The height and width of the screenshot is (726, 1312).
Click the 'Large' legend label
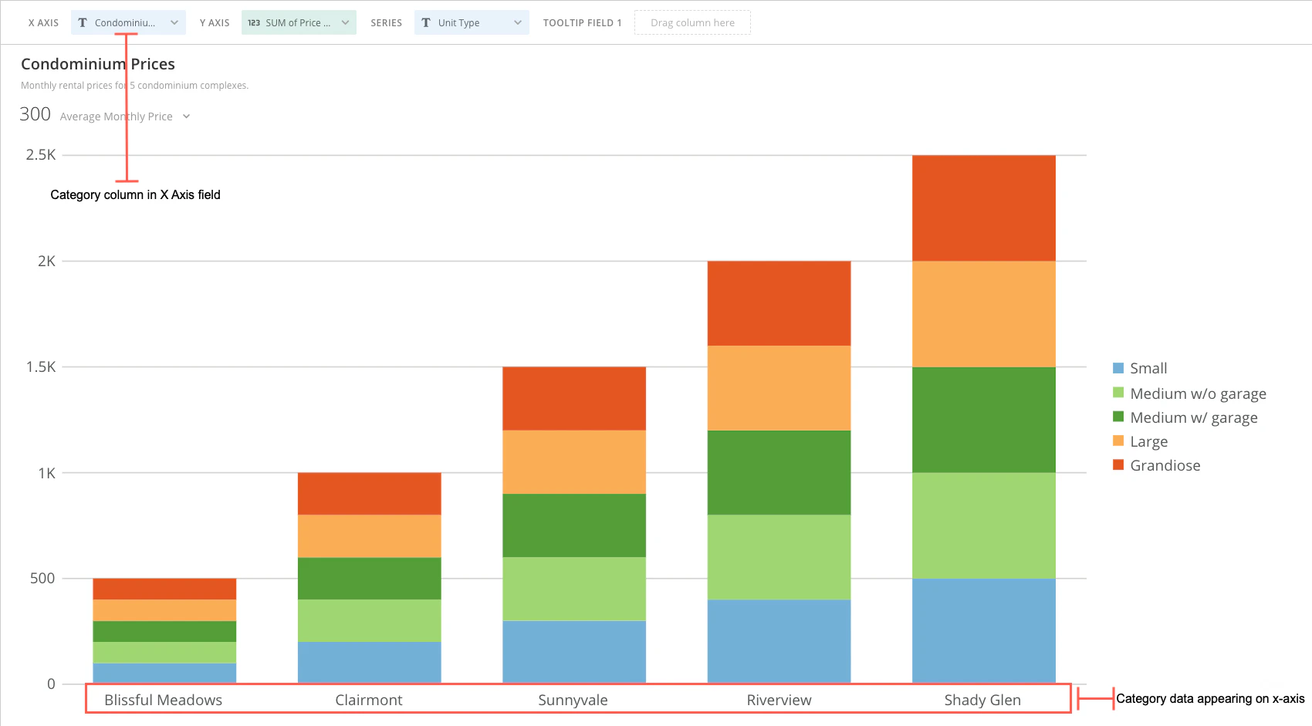click(1148, 441)
